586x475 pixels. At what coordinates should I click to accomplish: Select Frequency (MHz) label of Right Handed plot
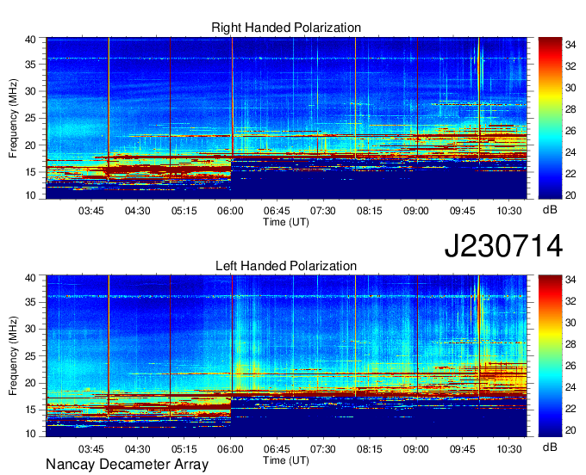pos(14,118)
